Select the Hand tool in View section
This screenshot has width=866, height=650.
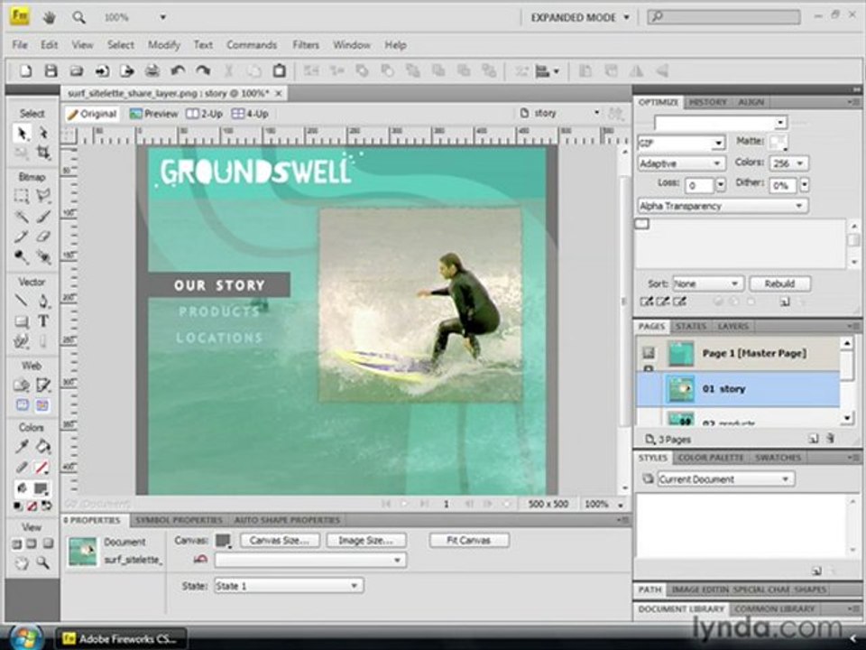pos(22,563)
